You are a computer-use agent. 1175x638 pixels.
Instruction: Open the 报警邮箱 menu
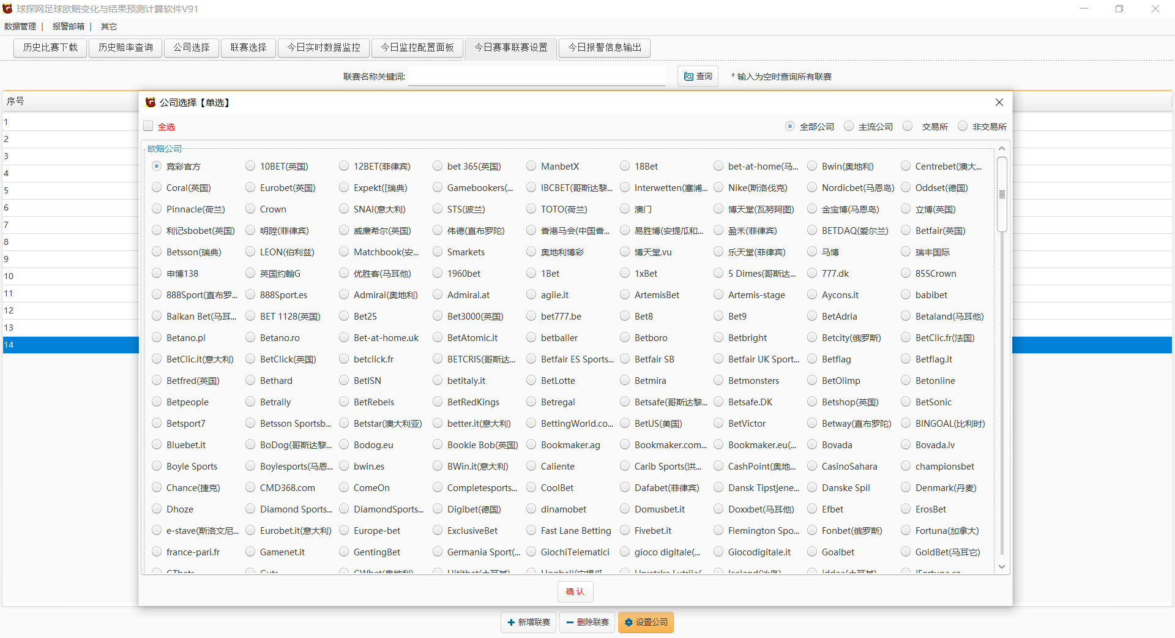68,26
